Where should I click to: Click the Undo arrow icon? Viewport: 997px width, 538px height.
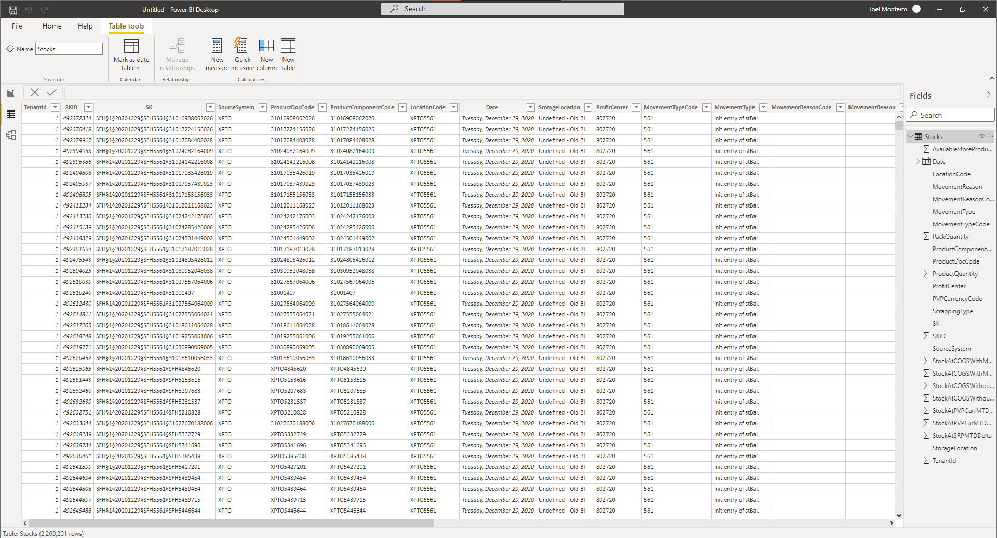29,9
